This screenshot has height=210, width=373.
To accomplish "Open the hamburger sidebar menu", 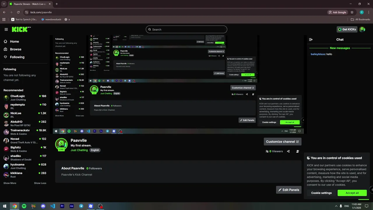I will tap(6, 29).
